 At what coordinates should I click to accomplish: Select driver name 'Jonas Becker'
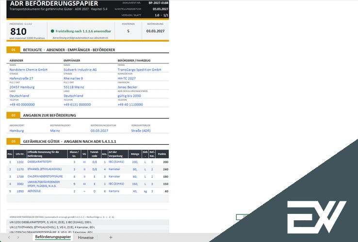tap(128, 87)
